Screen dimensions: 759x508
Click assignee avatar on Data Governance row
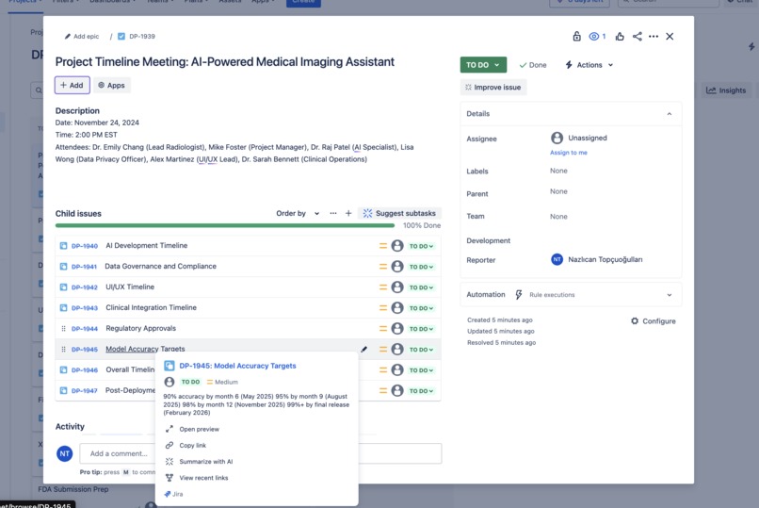[397, 267]
